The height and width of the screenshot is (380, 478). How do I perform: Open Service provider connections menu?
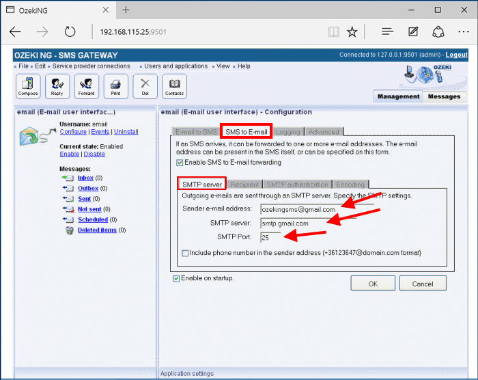(91, 66)
